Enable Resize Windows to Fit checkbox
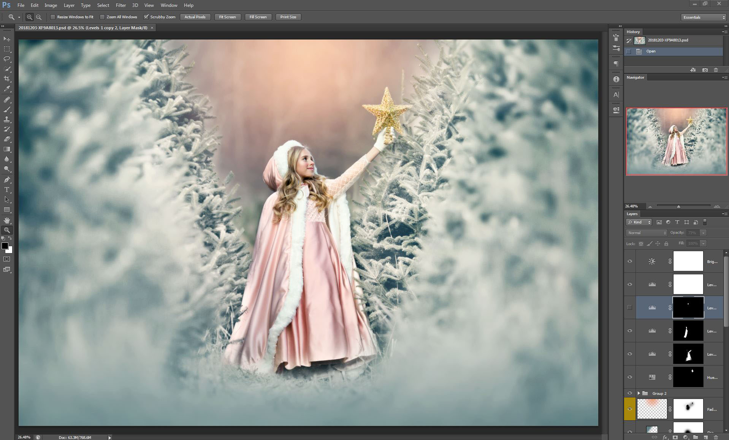The width and height of the screenshot is (729, 440). [x=53, y=17]
